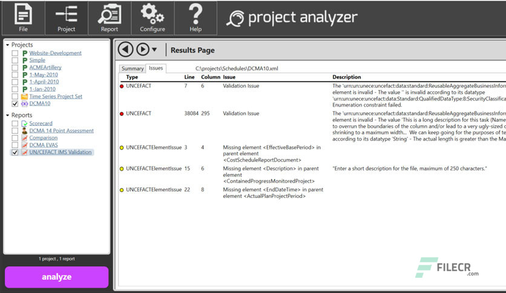Check the Comparison report checkbox
Image resolution: width=506 pixels, height=293 pixels.
point(15,138)
